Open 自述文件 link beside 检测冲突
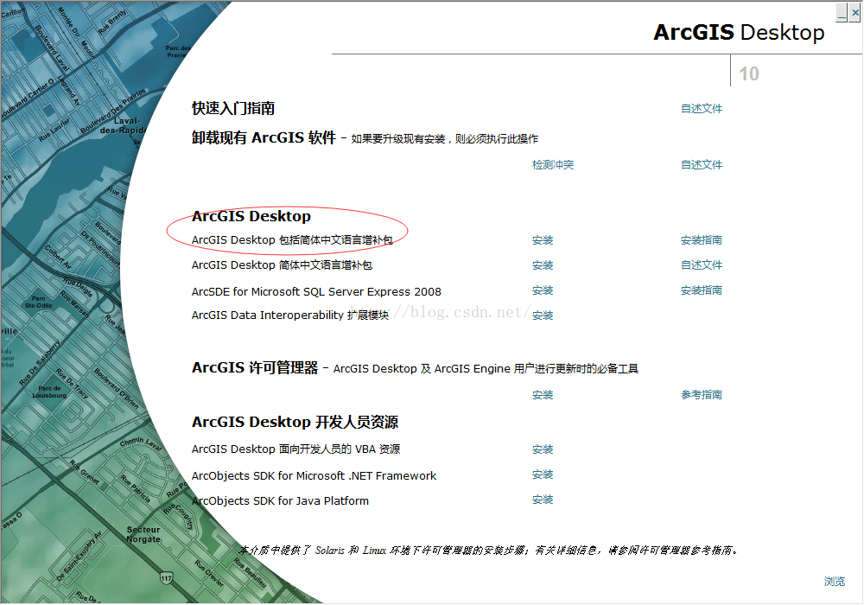 click(702, 165)
